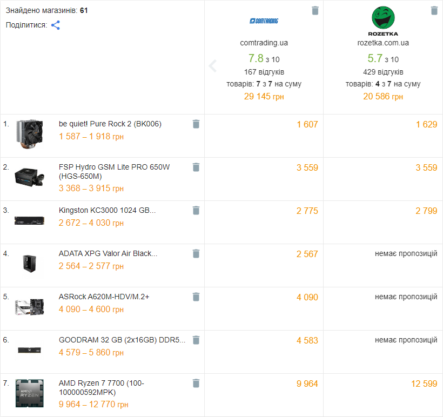This screenshot has width=443, height=417.
Task: Open FSP Hydro GSM Lite PRO 650W product
Action: 114,171
